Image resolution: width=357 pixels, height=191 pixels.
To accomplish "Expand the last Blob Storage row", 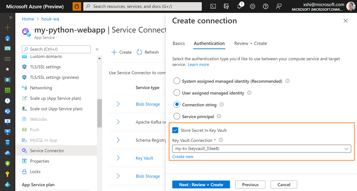I will [x=118, y=176].
